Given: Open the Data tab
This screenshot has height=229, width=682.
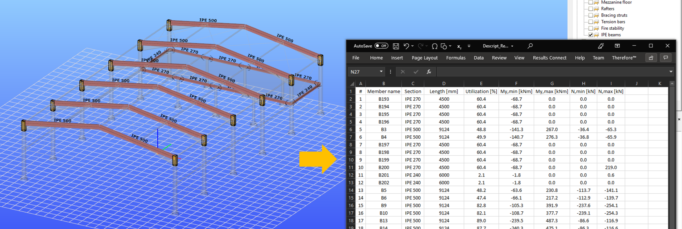Looking at the screenshot, I should tap(479, 58).
